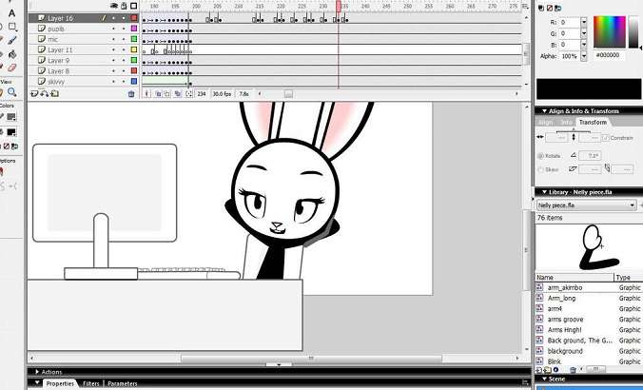
Task: Toggle visibility dot of Layer 9
Action: 114,60
